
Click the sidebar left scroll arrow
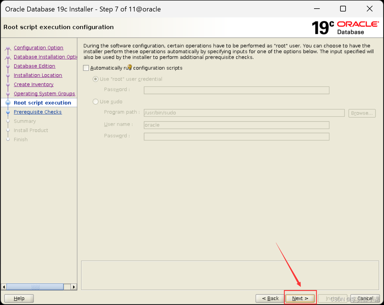point(4,287)
